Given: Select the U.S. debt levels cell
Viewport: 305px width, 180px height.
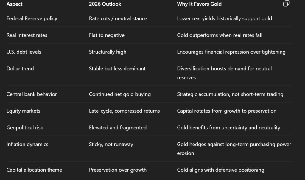Looking at the screenshot, I should coord(24,52).
